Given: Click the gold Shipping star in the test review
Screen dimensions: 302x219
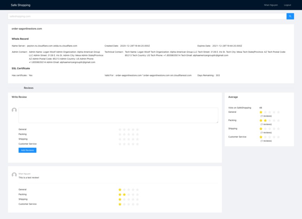Looking at the screenshot, I should point(120,200).
